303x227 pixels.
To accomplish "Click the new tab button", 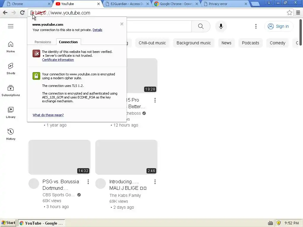I will (255, 4).
